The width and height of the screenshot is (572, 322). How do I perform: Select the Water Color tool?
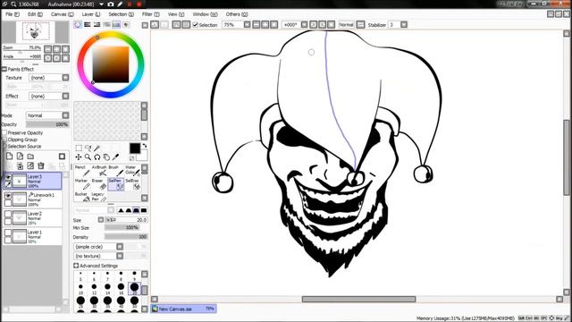(132, 171)
